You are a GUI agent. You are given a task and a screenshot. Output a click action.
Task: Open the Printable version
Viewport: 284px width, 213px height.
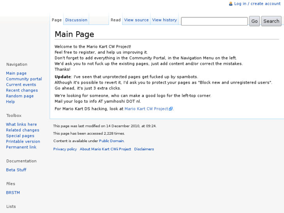click(x=23, y=141)
